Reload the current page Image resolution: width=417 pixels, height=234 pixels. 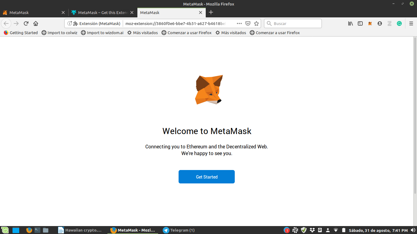(x=26, y=23)
